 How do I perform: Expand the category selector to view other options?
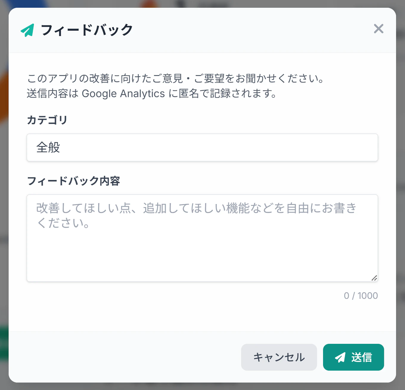tap(202, 147)
